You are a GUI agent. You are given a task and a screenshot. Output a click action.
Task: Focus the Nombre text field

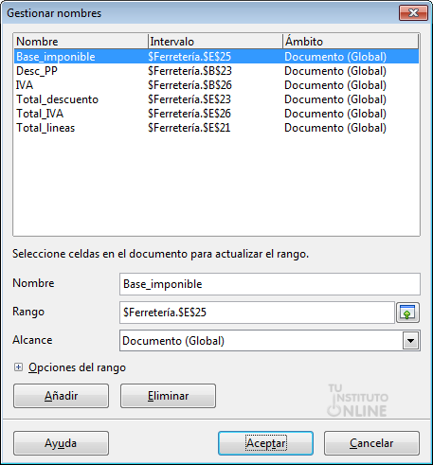coord(270,284)
